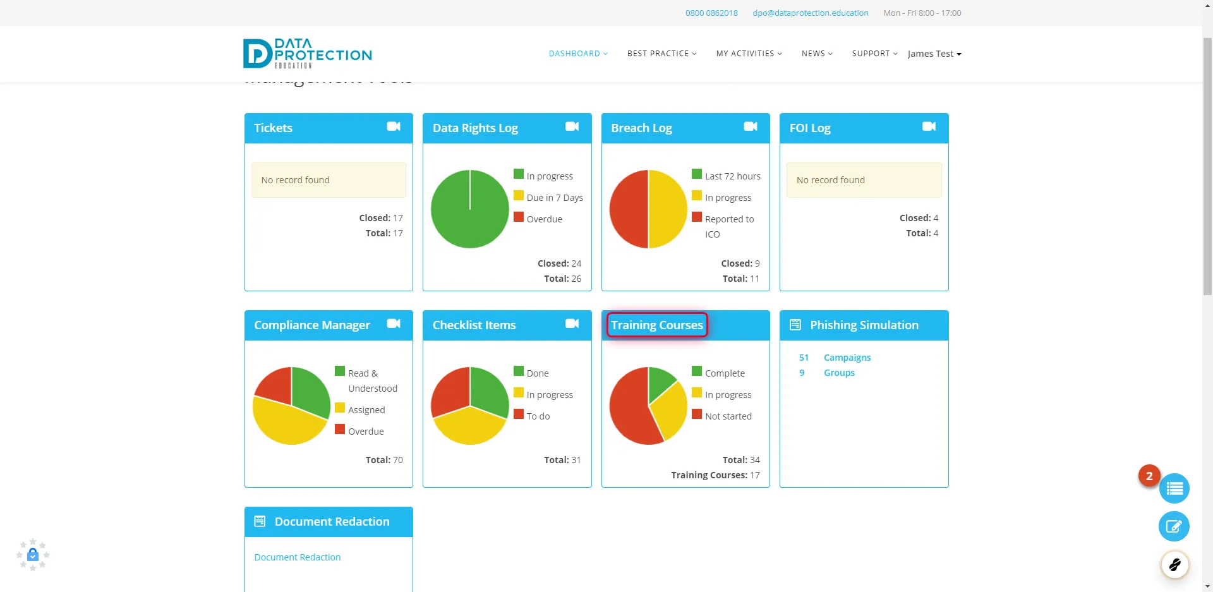Open the Breach Log video camera icon
1213x592 pixels.
(x=751, y=126)
